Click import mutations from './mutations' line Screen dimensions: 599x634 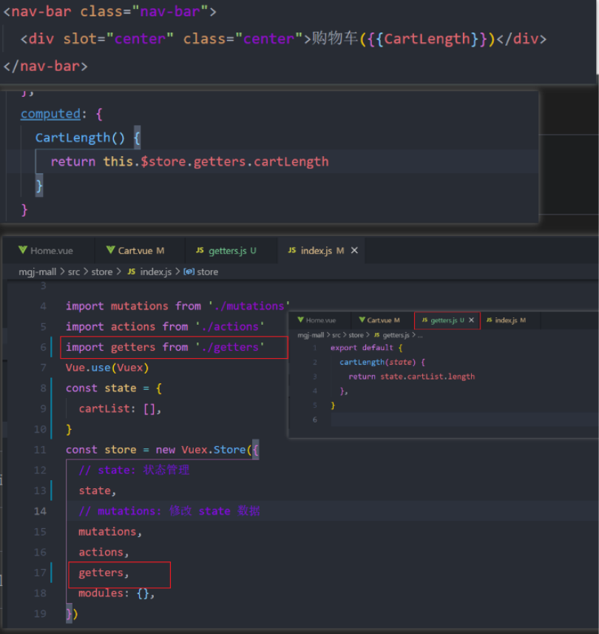click(177, 306)
